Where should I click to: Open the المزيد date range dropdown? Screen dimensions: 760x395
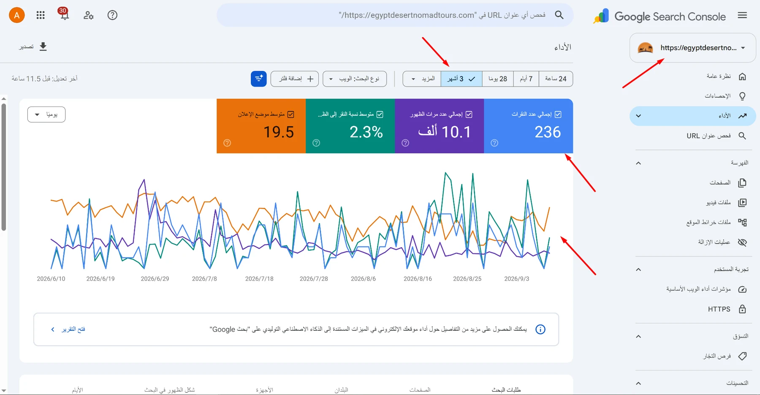pyautogui.click(x=422, y=79)
